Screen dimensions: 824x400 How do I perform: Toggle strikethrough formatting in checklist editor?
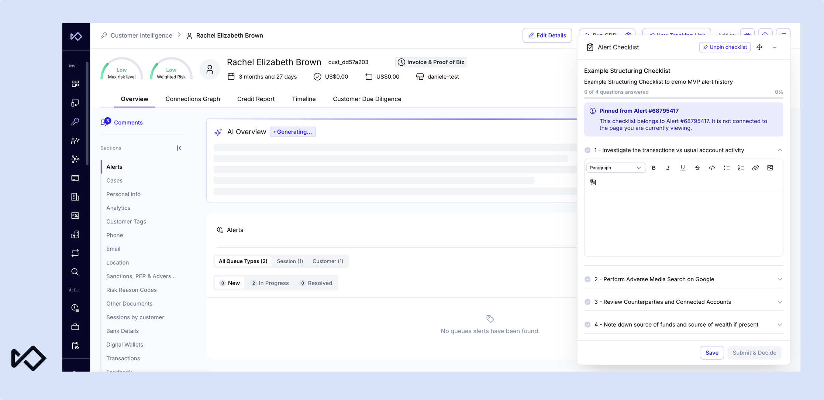(697, 168)
